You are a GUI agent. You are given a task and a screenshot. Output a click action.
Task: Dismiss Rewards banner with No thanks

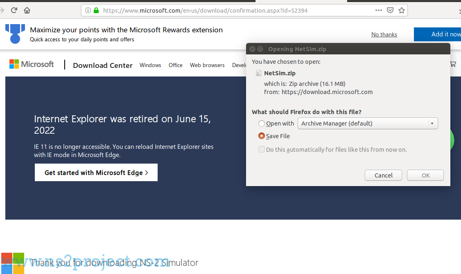click(x=384, y=34)
